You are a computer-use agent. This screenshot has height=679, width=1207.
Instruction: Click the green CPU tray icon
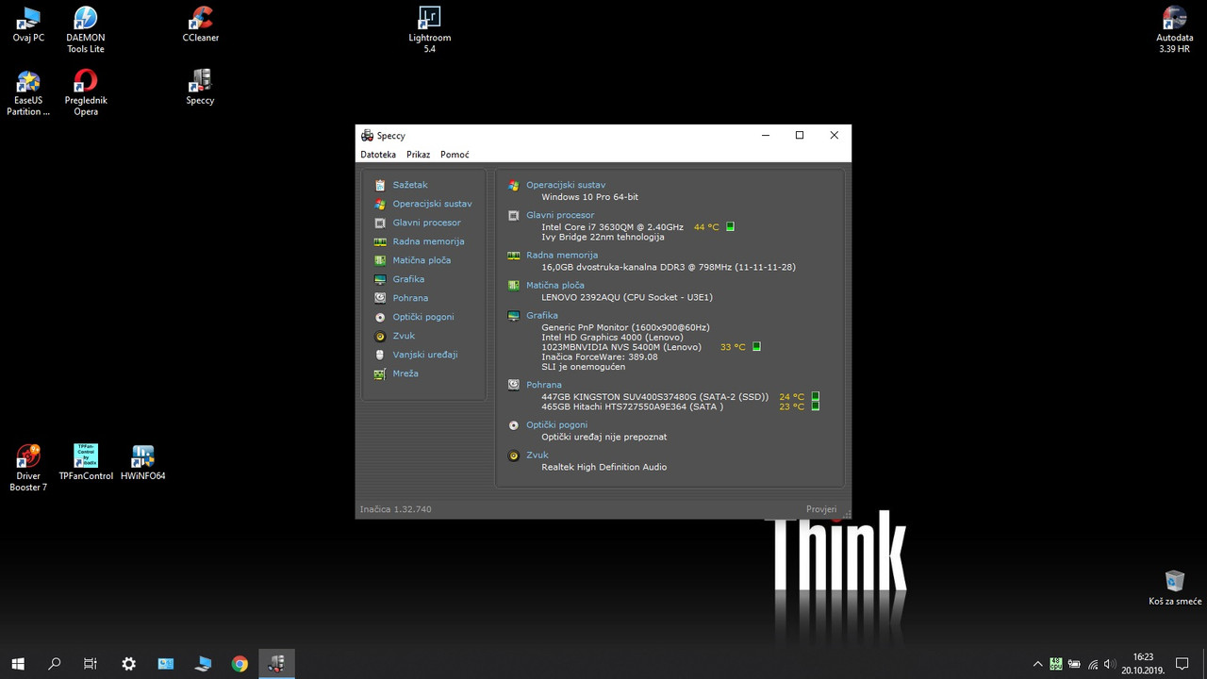[x=1056, y=664]
